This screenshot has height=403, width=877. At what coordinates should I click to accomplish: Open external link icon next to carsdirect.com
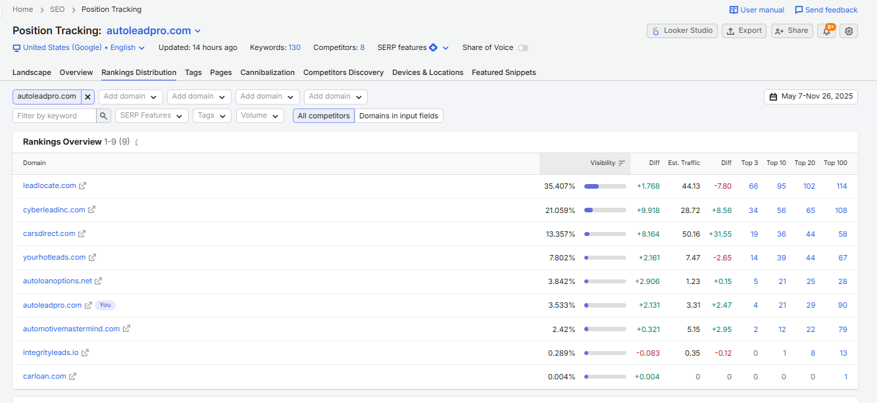click(x=82, y=233)
